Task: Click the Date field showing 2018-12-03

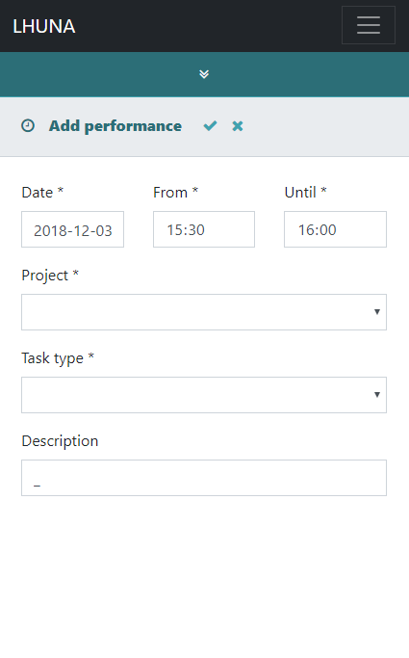Action: [72, 229]
